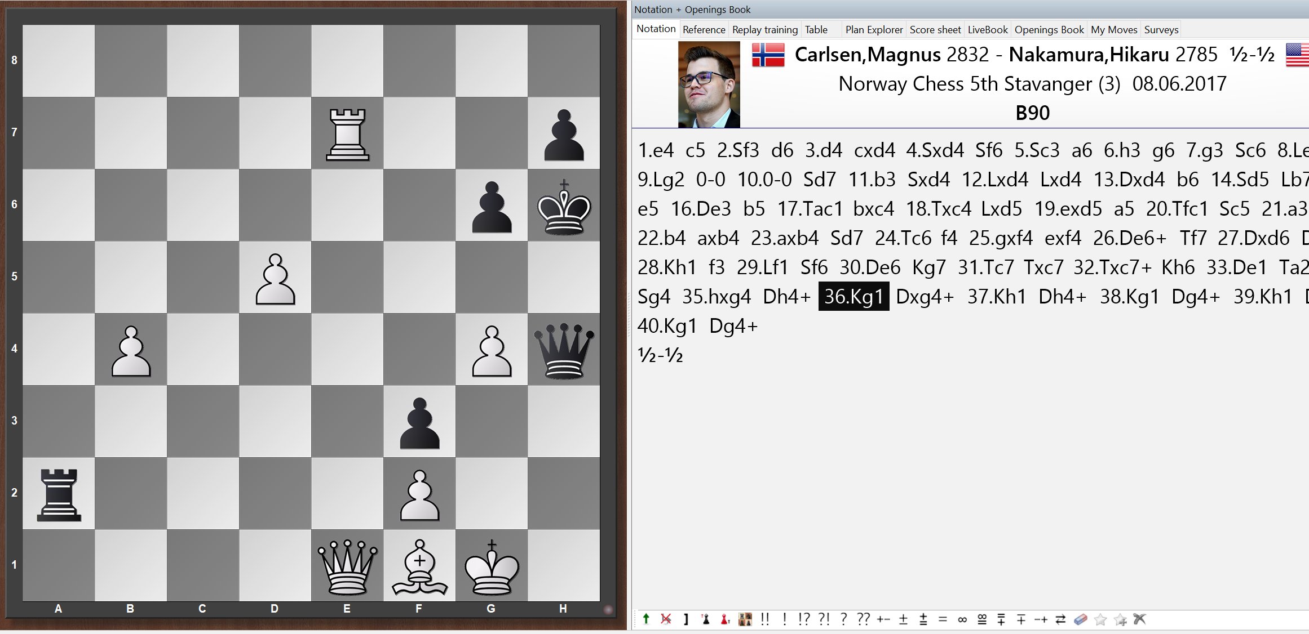The width and height of the screenshot is (1309, 634).
Task: Apply the unclear position infinity symbol
Action: [x=962, y=619]
